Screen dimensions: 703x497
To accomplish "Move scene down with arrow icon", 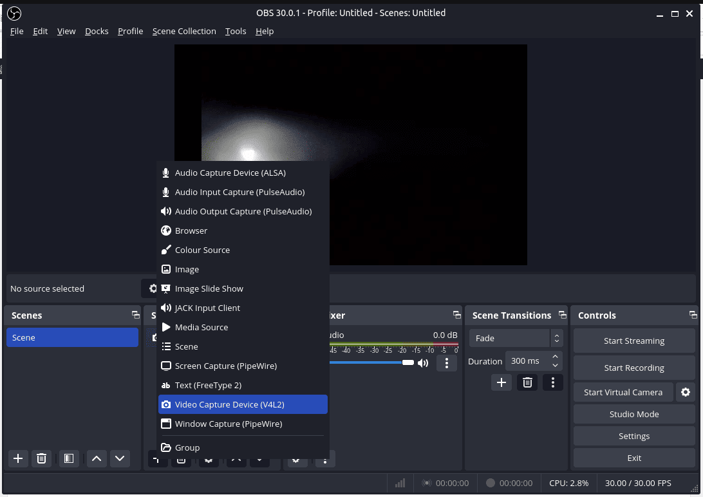I will coord(120,458).
